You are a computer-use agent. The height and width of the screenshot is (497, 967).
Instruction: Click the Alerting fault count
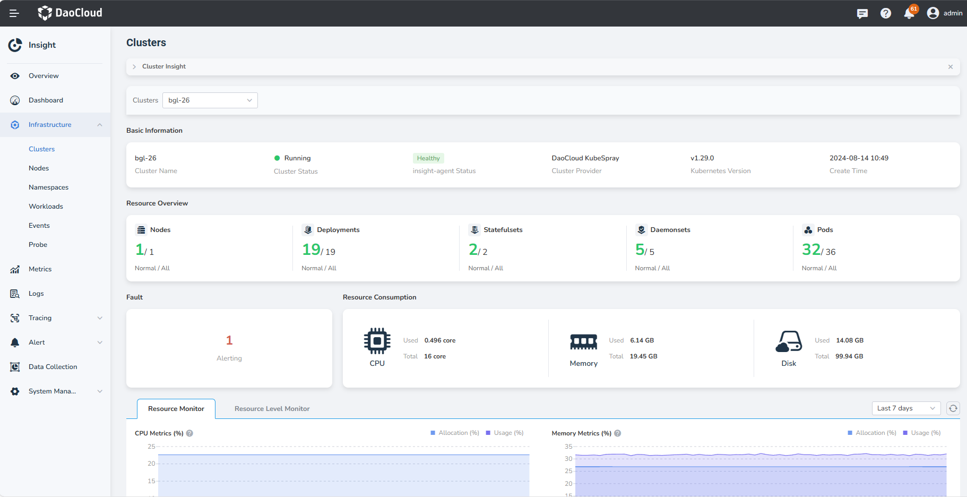(229, 340)
